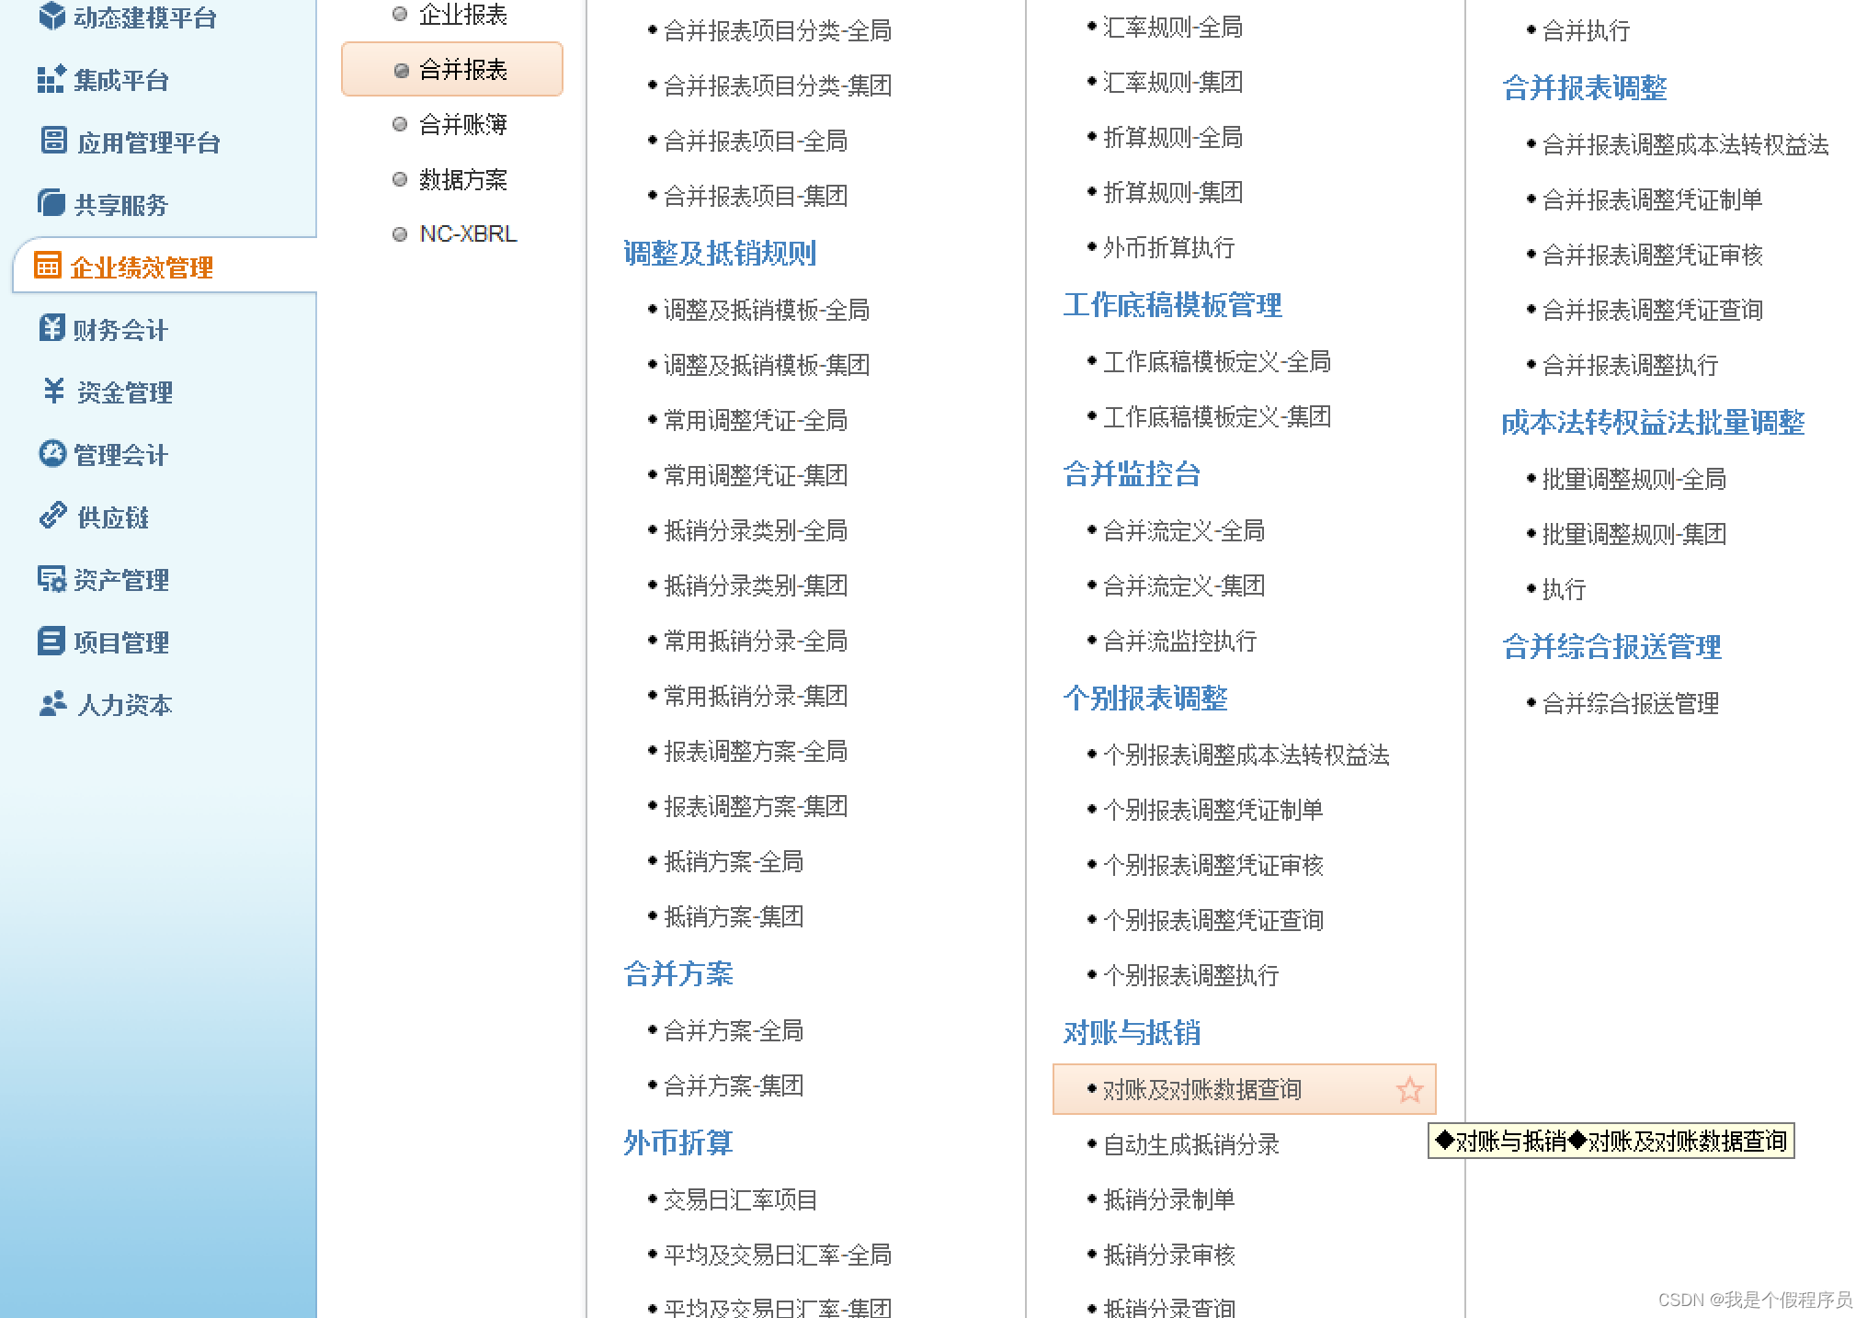Image resolution: width=1867 pixels, height=1318 pixels.
Task: Click the 资金管理 yen icon
Action: point(54,391)
